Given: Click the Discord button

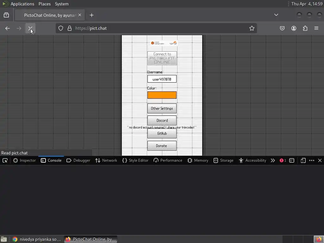Looking at the screenshot, I should 162,121.
